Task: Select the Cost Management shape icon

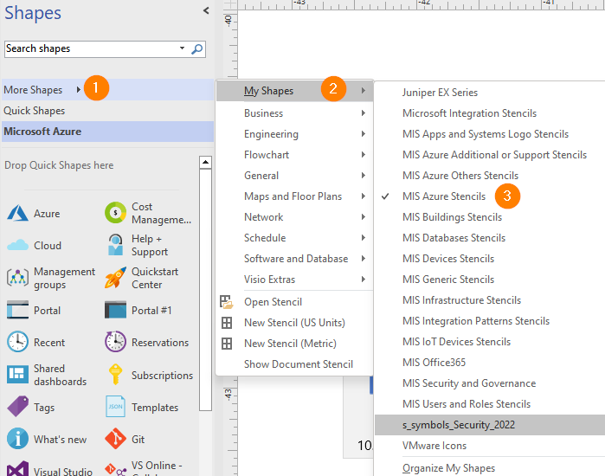Action: [x=115, y=213]
